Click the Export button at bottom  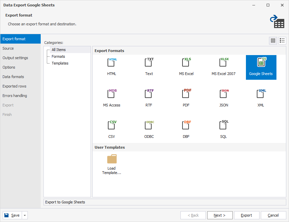click(246, 215)
